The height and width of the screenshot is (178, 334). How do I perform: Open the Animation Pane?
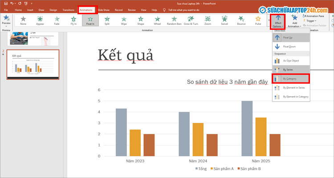point(313,16)
